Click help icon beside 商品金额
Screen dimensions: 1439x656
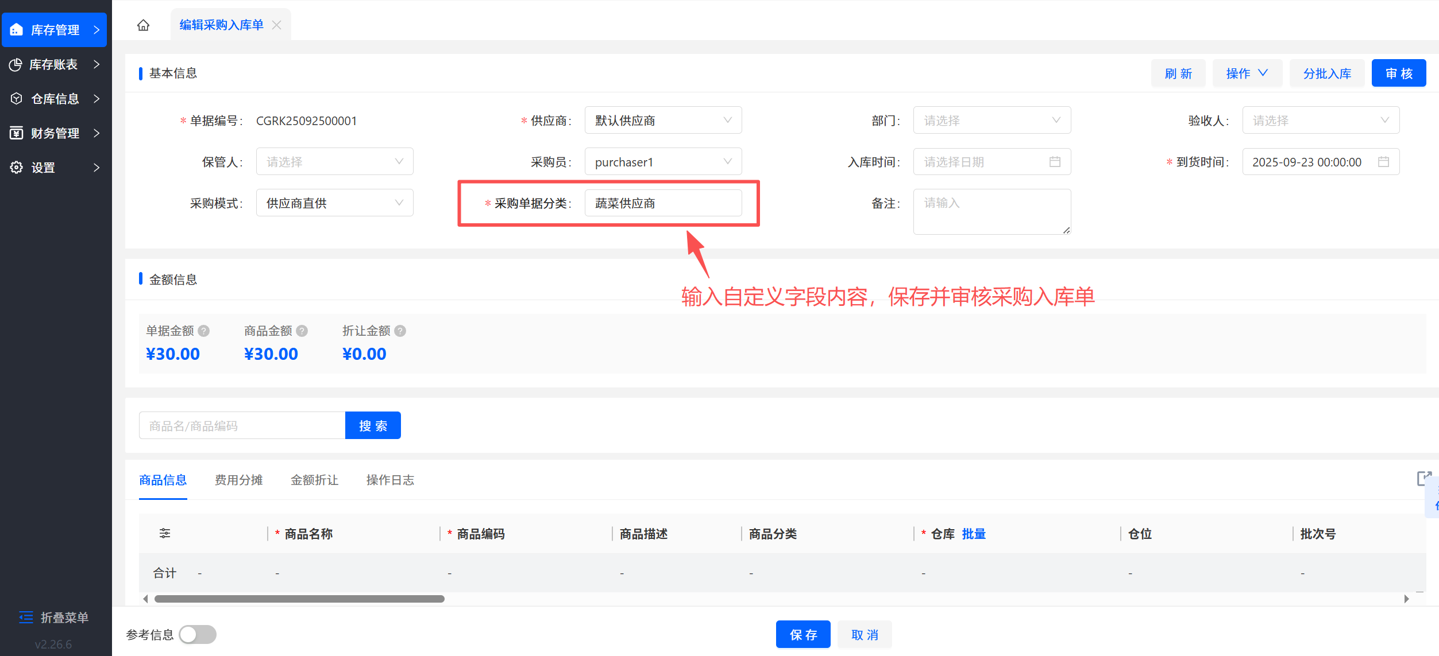tap(302, 331)
